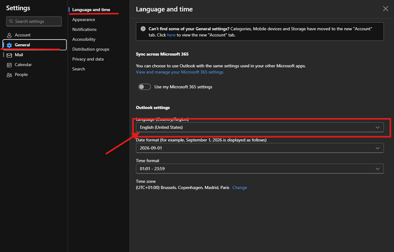394x252 pixels.
Task: Click the People icon in sidebar
Action: click(x=9, y=75)
